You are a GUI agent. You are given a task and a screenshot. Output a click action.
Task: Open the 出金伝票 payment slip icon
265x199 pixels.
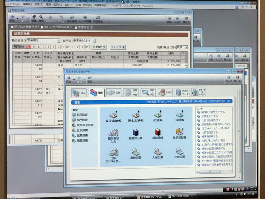coord(180,153)
